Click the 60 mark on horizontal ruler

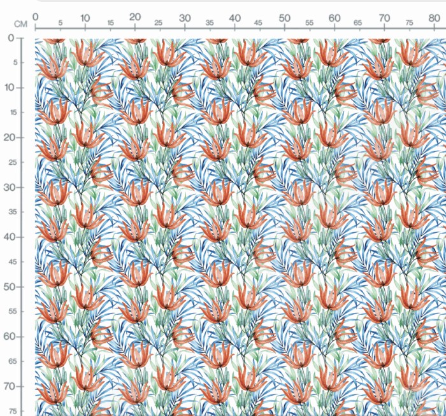334,18
